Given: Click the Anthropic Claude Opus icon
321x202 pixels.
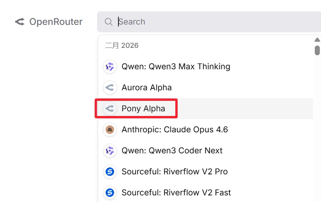Looking at the screenshot, I should 110,130.
